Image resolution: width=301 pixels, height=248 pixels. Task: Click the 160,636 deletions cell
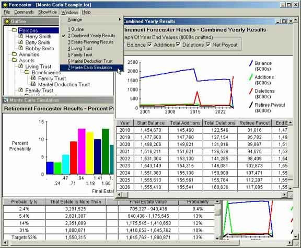point(220,187)
